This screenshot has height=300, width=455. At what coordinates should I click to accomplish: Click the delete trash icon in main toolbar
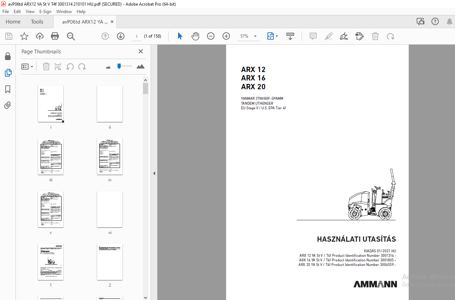375,36
